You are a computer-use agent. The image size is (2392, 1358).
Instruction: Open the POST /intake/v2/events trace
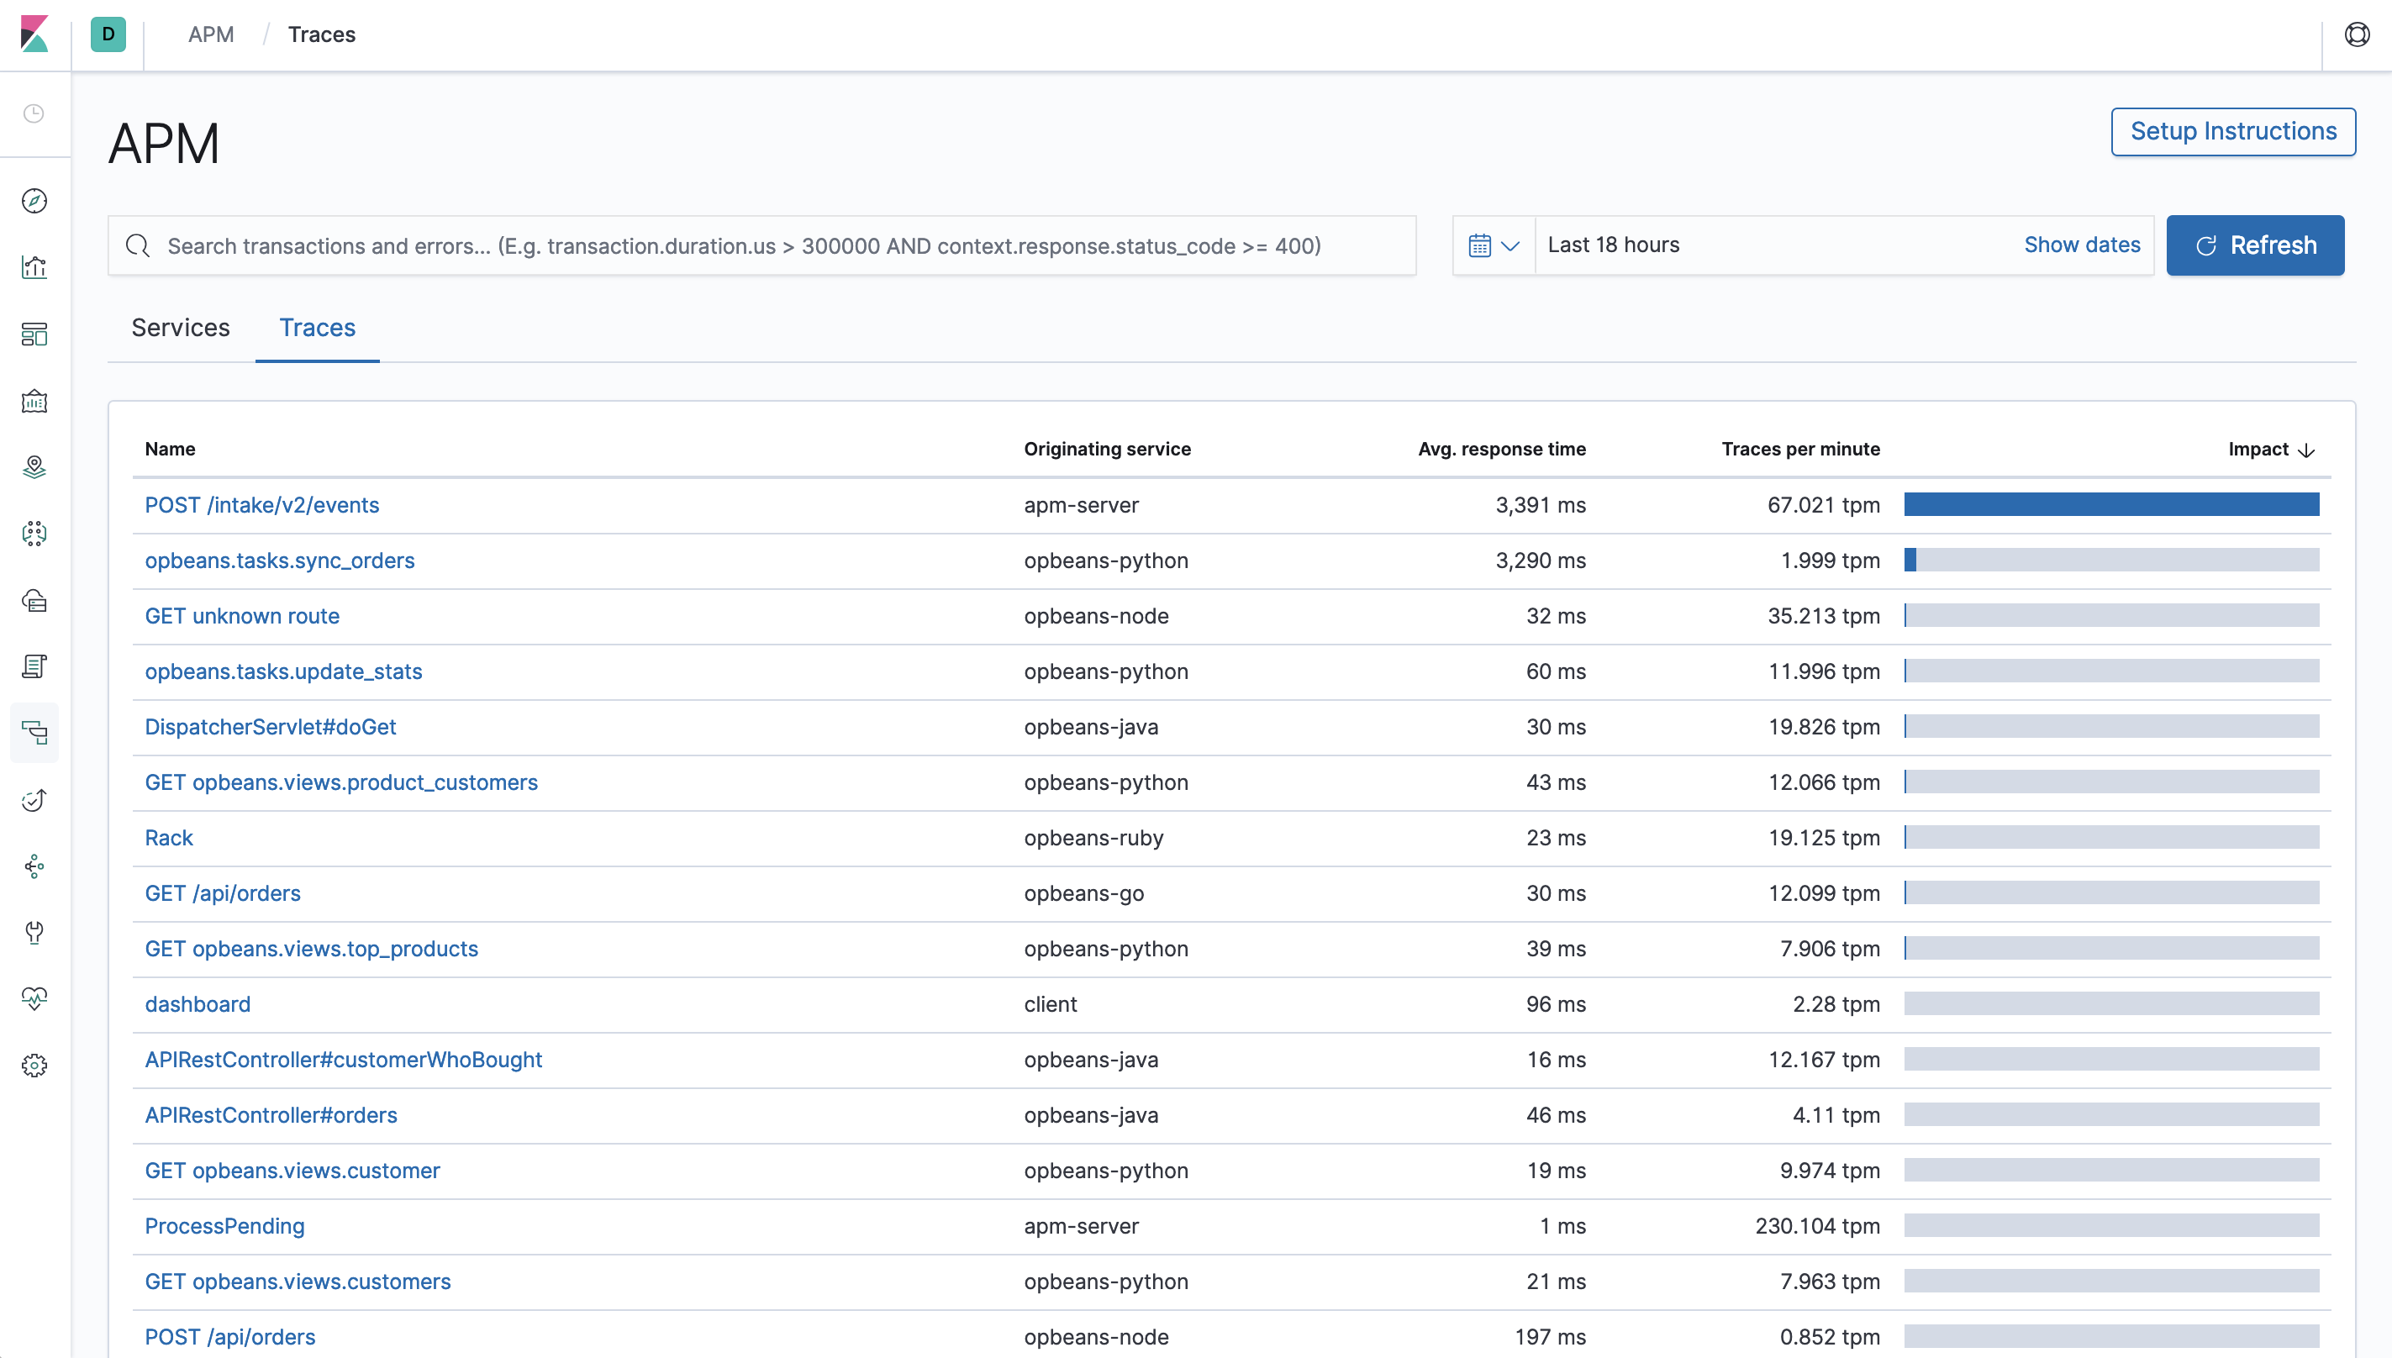click(262, 504)
